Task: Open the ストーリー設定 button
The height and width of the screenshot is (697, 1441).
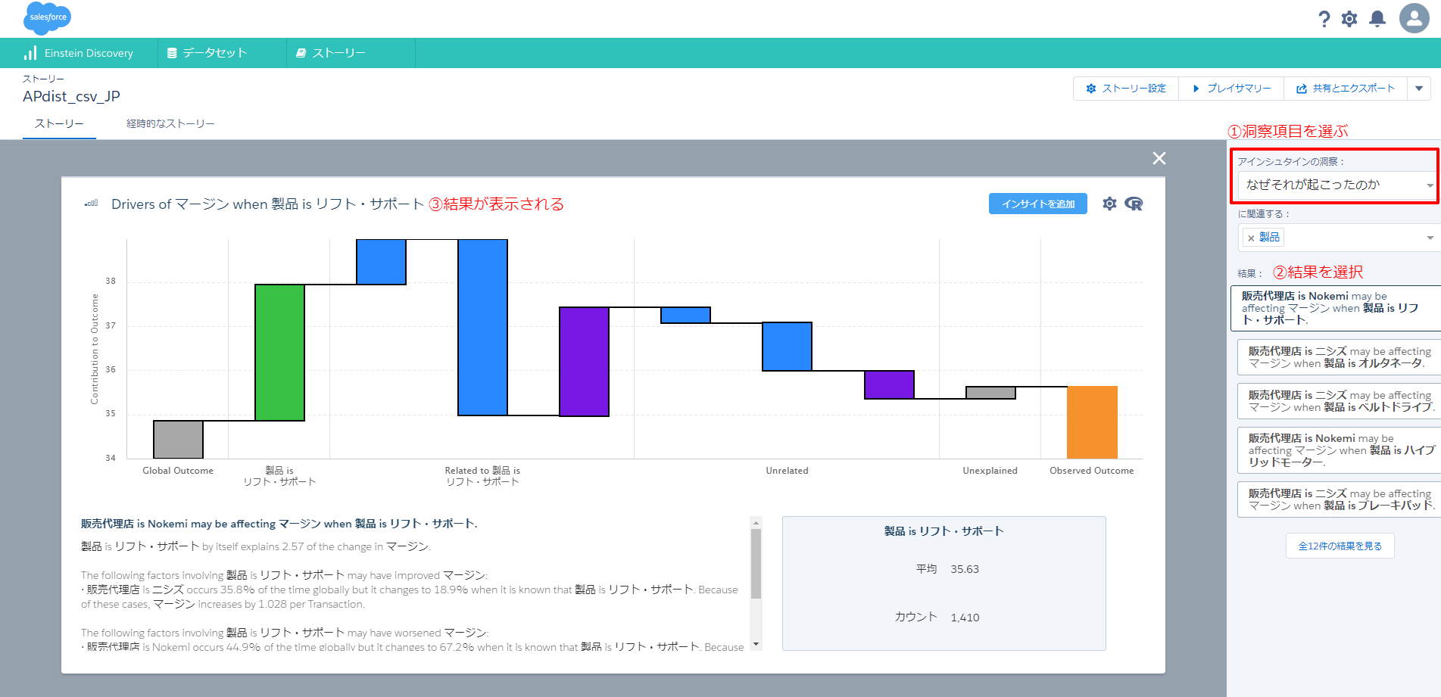Action: 1126,89
